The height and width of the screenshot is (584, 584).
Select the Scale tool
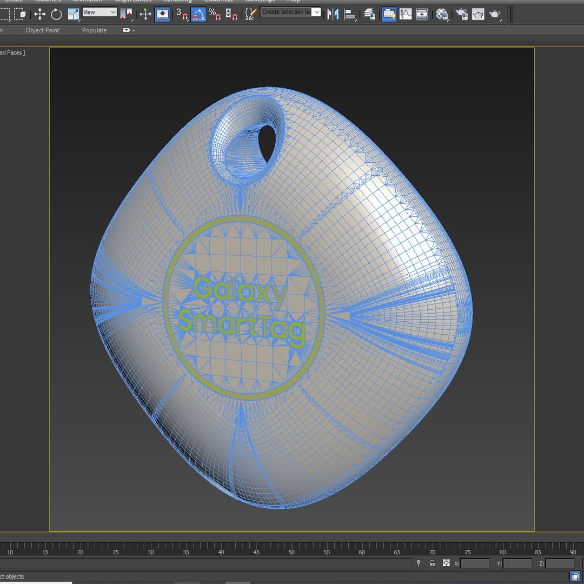coord(73,14)
